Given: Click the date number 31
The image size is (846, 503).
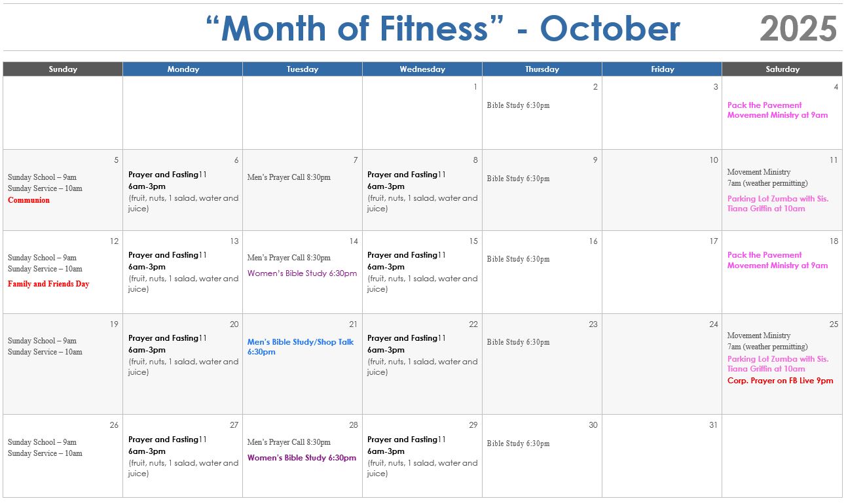Looking at the screenshot, I should point(713,425).
